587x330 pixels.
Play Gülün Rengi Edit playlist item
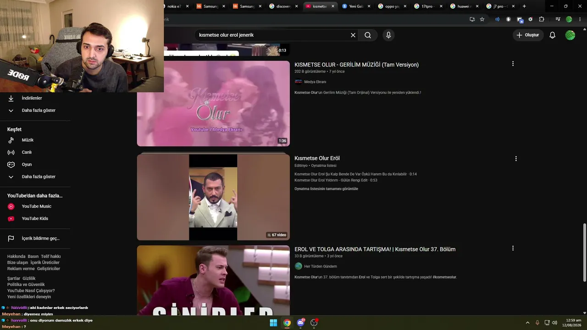336,180
